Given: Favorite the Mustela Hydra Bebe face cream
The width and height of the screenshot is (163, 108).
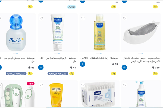Looking at the screenshot, I should point(41,18).
